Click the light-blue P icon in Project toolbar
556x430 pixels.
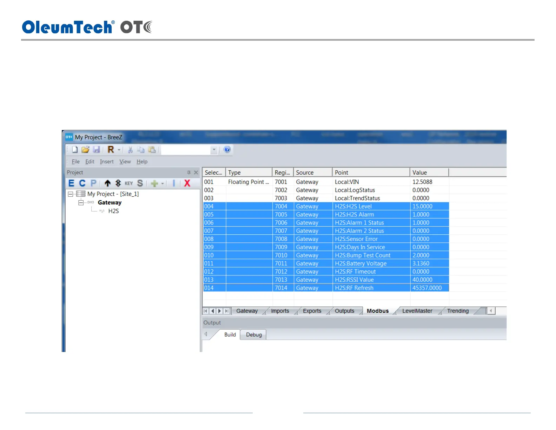(x=93, y=183)
